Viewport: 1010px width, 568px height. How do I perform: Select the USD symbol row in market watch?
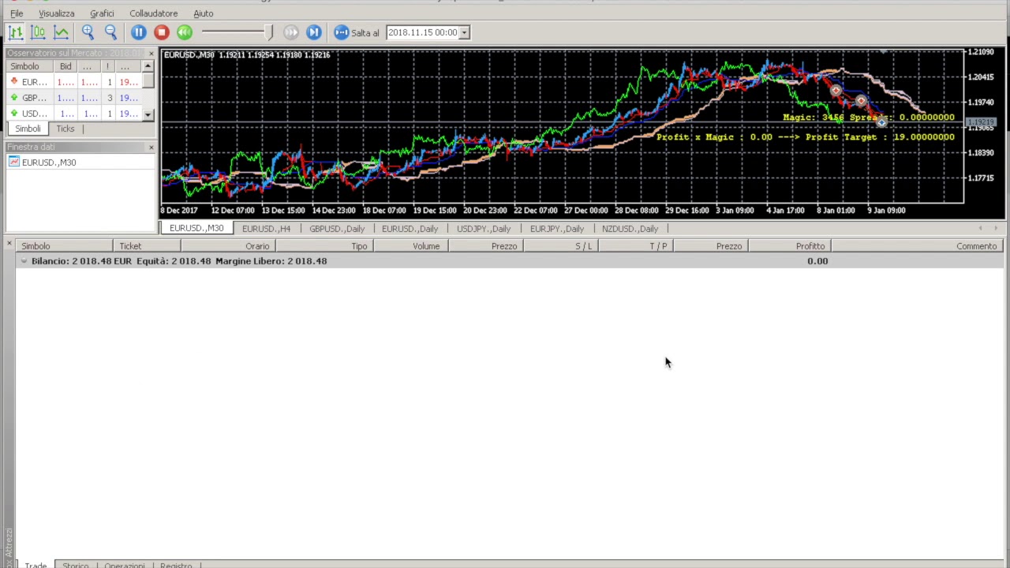click(x=73, y=114)
